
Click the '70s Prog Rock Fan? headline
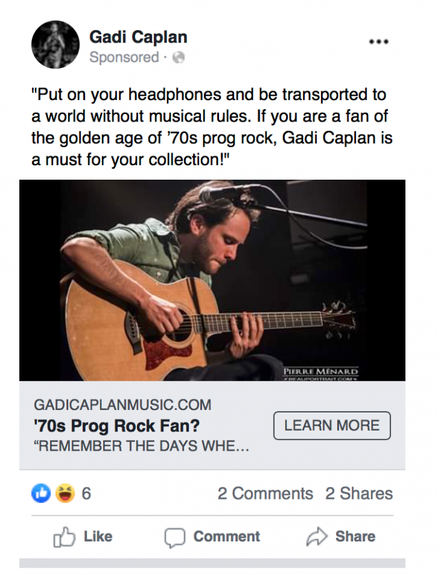(x=117, y=426)
